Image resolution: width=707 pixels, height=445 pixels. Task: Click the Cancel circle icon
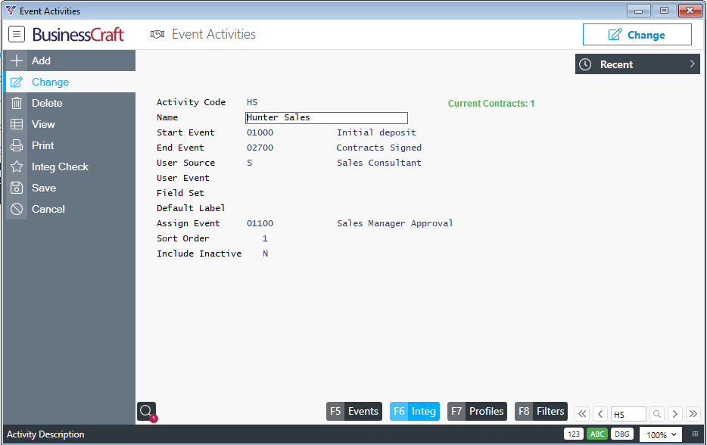(x=17, y=209)
